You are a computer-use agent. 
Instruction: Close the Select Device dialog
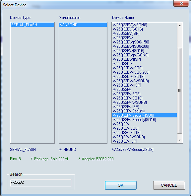click(x=181, y=3)
